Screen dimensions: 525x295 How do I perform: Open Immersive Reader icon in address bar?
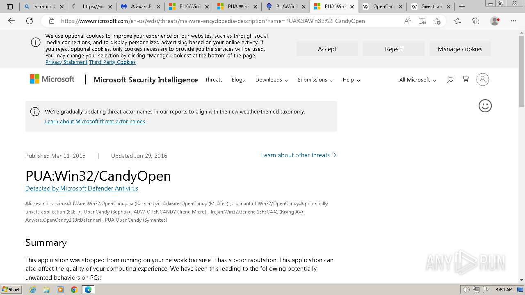[x=422, y=21]
